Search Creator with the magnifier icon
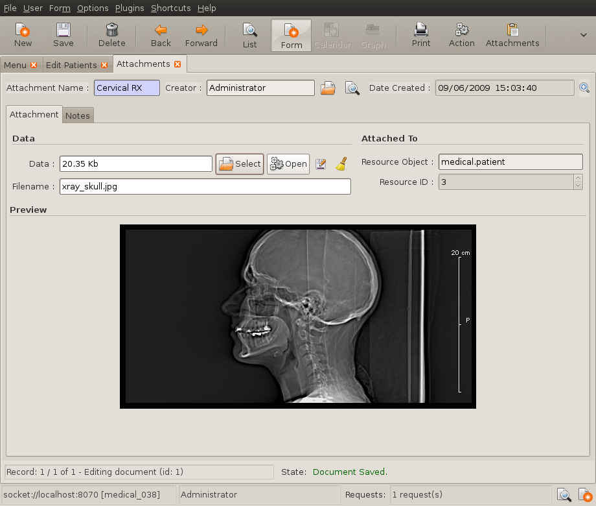 coord(352,88)
